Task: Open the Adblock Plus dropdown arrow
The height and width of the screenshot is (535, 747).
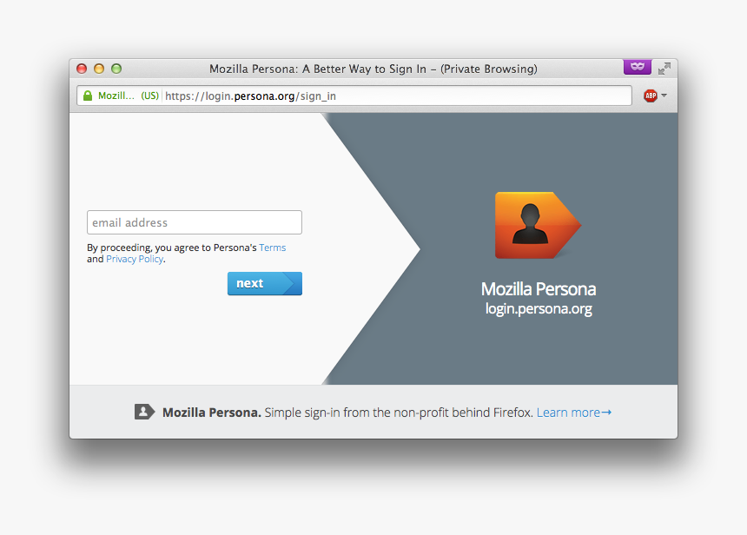Action: 663,96
